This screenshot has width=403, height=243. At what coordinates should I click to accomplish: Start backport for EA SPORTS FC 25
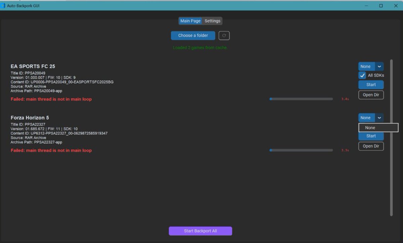pos(371,85)
